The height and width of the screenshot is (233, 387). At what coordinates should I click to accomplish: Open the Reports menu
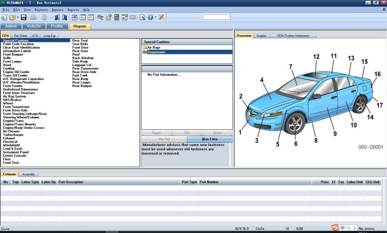(x=73, y=10)
